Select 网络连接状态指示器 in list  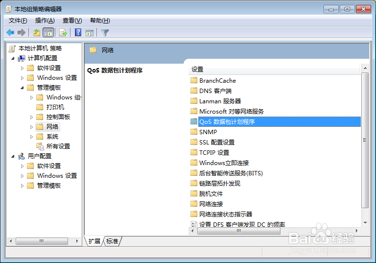click(x=226, y=214)
